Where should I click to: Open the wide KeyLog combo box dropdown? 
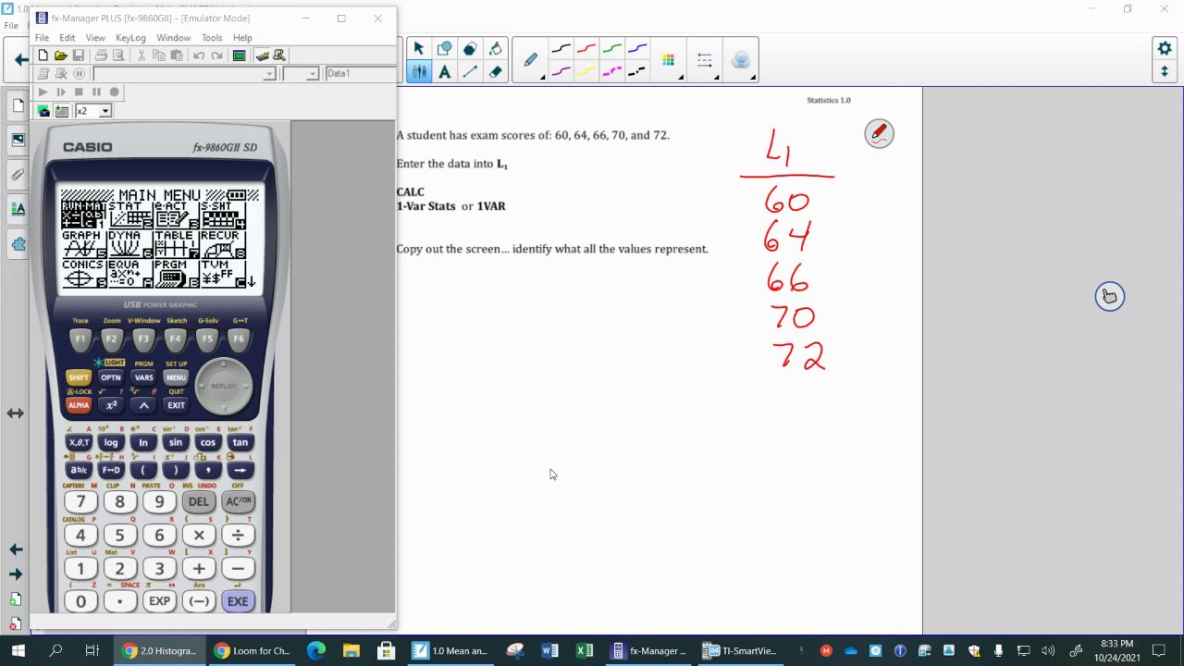tap(269, 73)
